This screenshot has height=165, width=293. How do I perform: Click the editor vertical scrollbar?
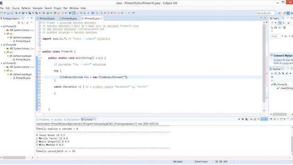(264, 64)
